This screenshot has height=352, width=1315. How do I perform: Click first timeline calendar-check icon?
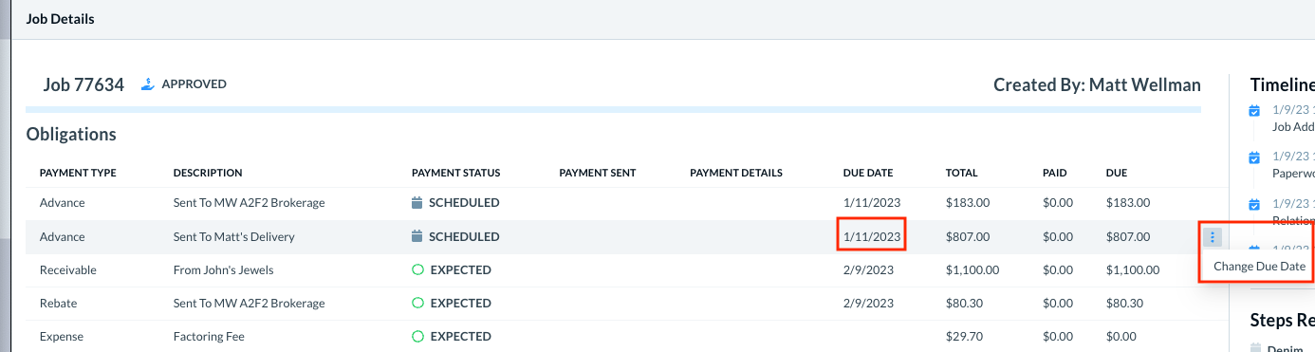[1254, 110]
